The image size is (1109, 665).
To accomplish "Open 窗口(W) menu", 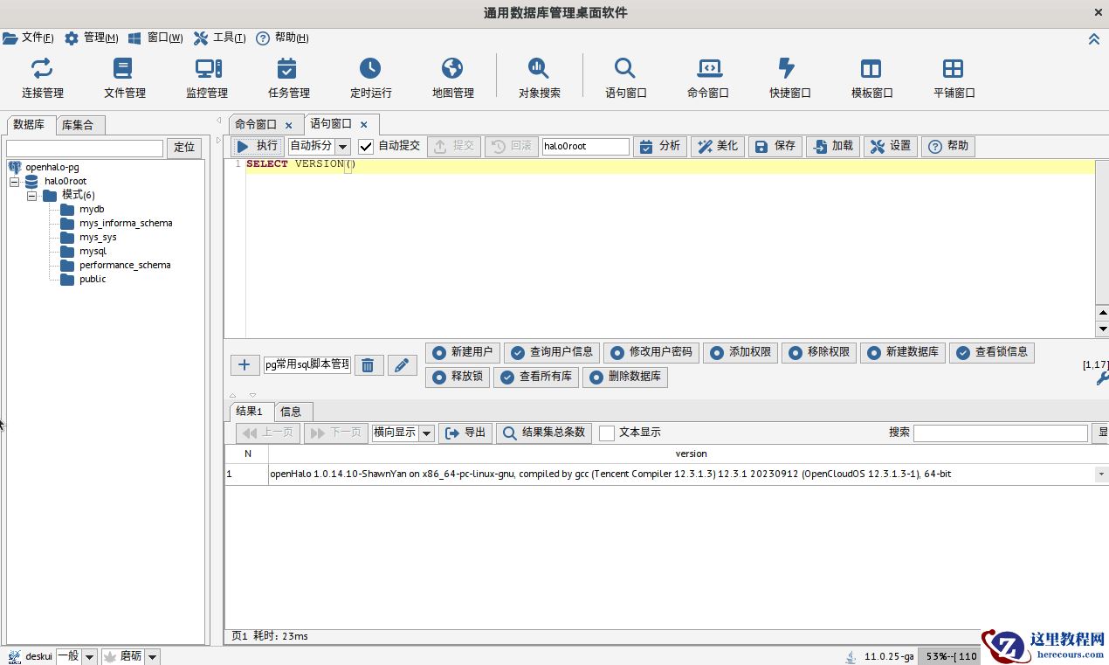I will click(x=155, y=38).
